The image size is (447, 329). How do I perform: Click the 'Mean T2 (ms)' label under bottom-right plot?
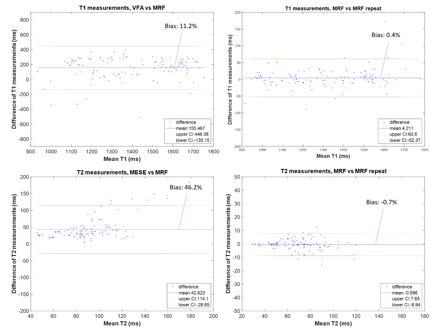pyautogui.click(x=333, y=323)
